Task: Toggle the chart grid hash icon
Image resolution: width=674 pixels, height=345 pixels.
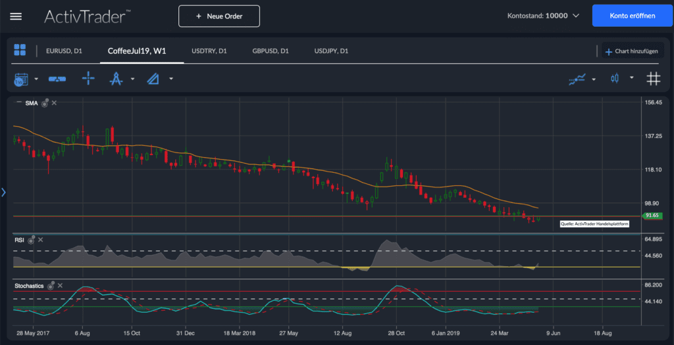Action: click(654, 78)
